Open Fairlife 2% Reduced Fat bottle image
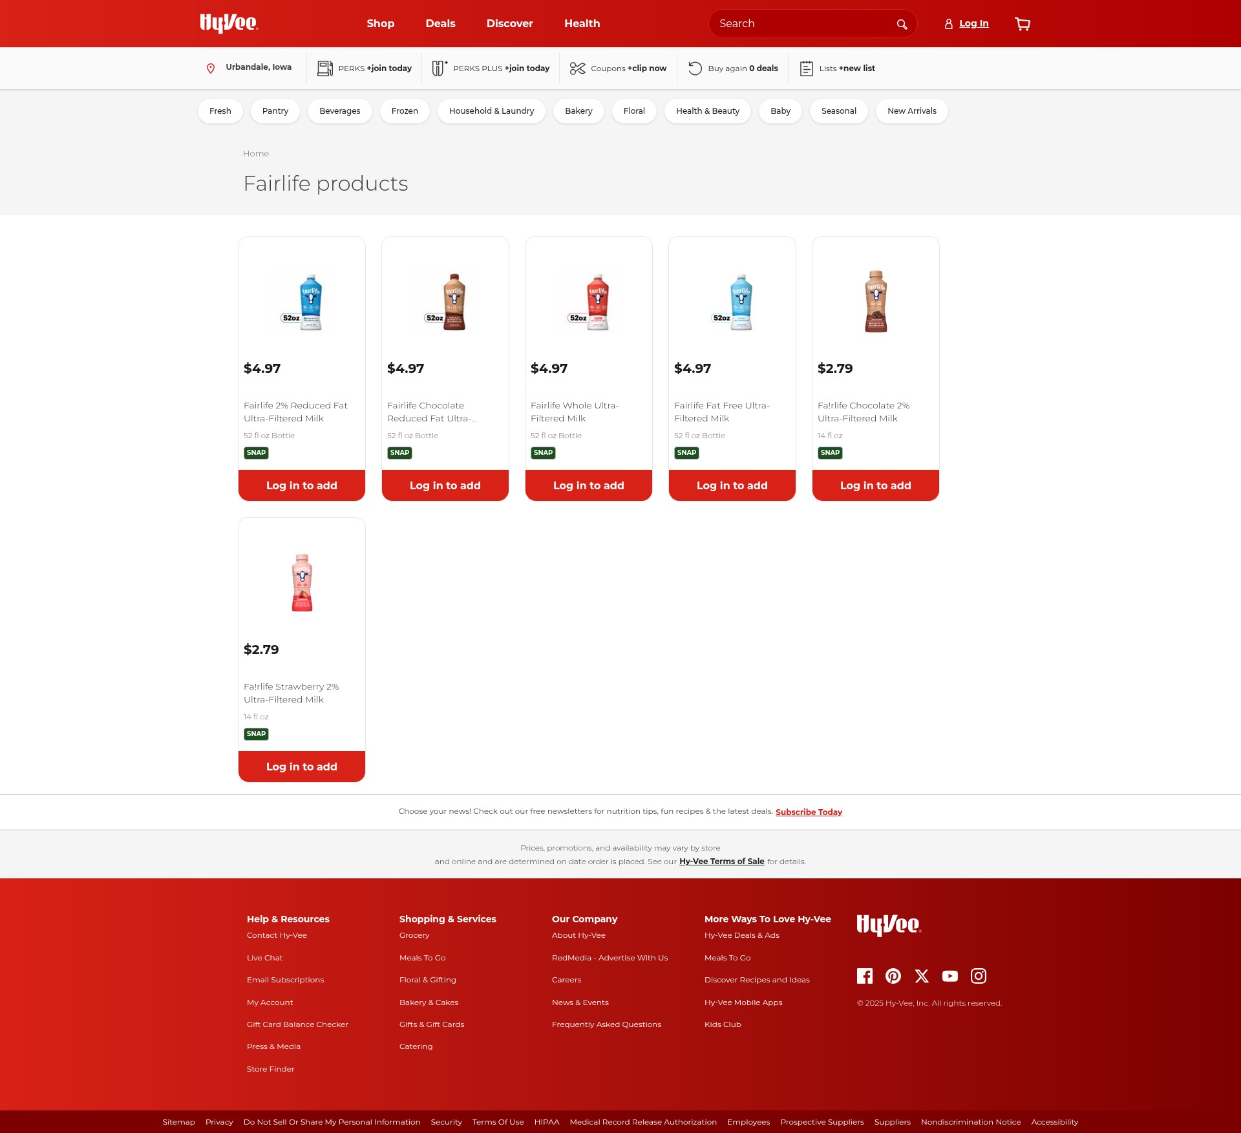Image resolution: width=1241 pixels, height=1133 pixels. point(302,302)
